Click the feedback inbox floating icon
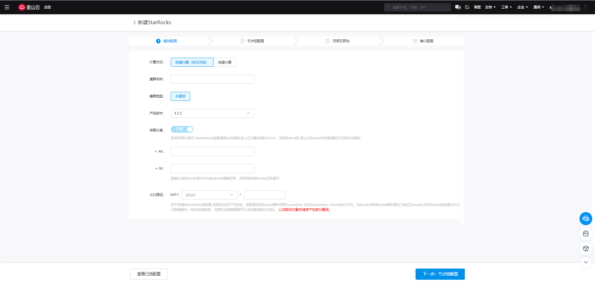The image size is (595, 285). click(586, 234)
